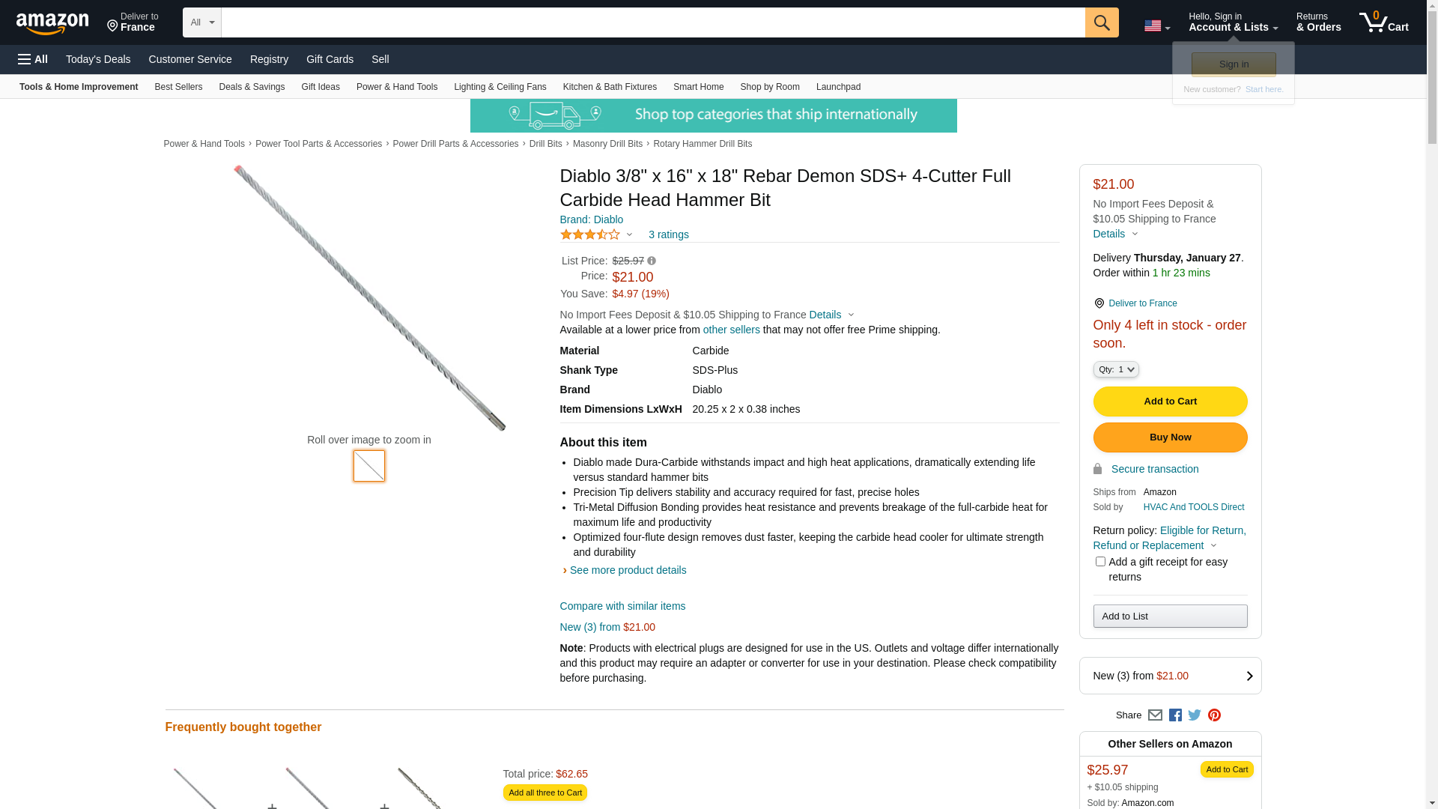Click the list price info icon
This screenshot has height=809, width=1438.
(652, 261)
